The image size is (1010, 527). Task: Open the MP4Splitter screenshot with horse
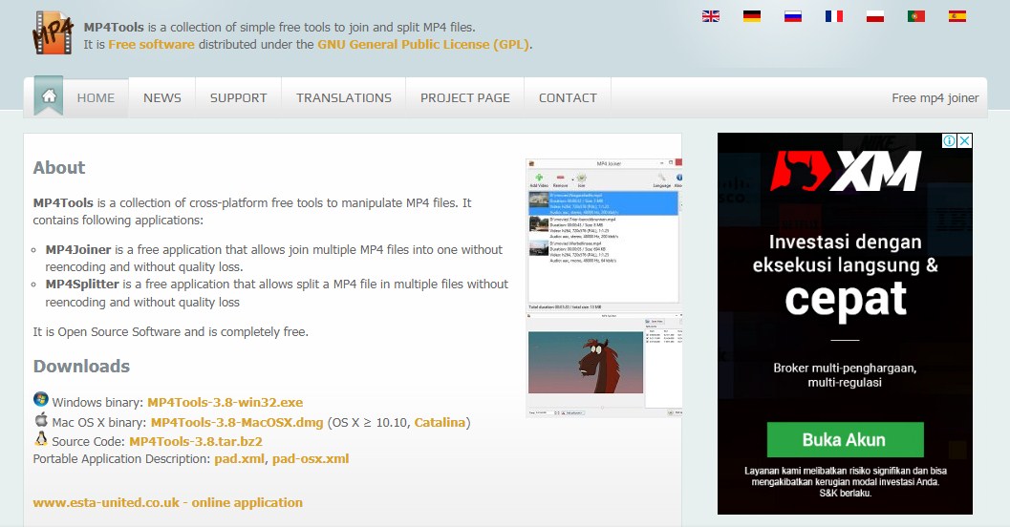click(604, 365)
